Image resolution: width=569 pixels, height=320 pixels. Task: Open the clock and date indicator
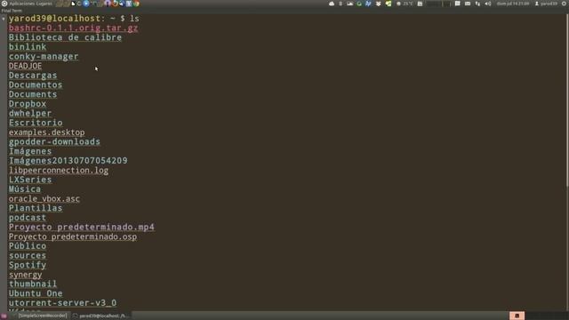click(x=513, y=4)
